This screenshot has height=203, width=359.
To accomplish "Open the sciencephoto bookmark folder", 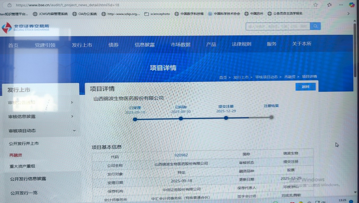I will point(157,14).
